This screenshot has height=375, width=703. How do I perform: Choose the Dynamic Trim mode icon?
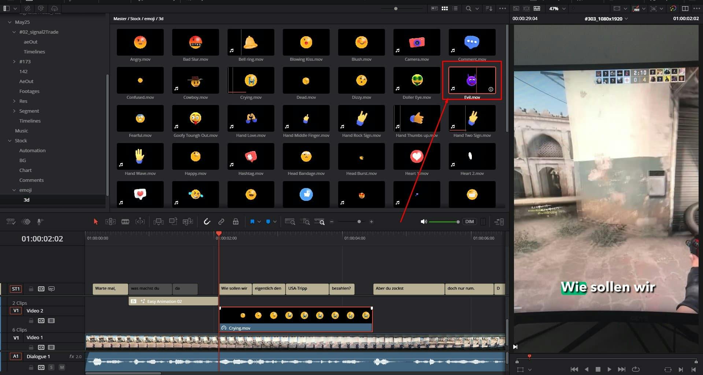coord(140,222)
